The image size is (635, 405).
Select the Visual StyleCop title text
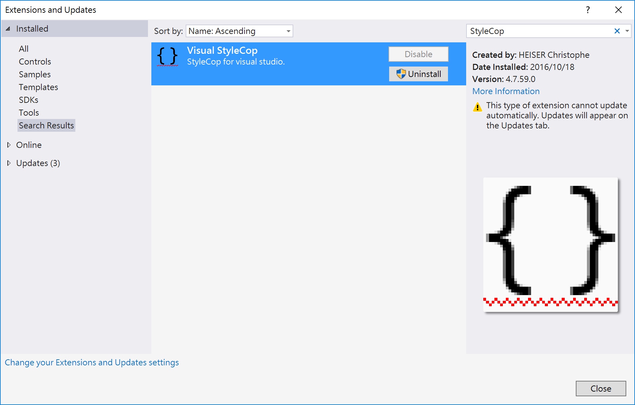pos(222,50)
